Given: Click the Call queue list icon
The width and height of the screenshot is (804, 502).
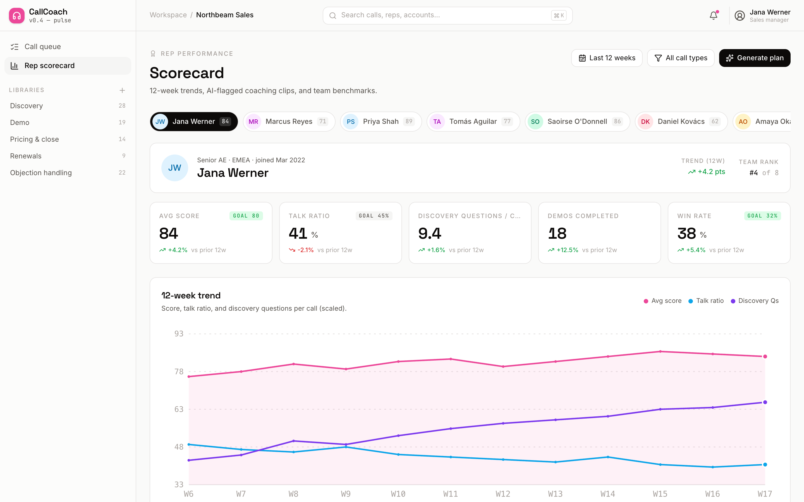Looking at the screenshot, I should (14, 47).
